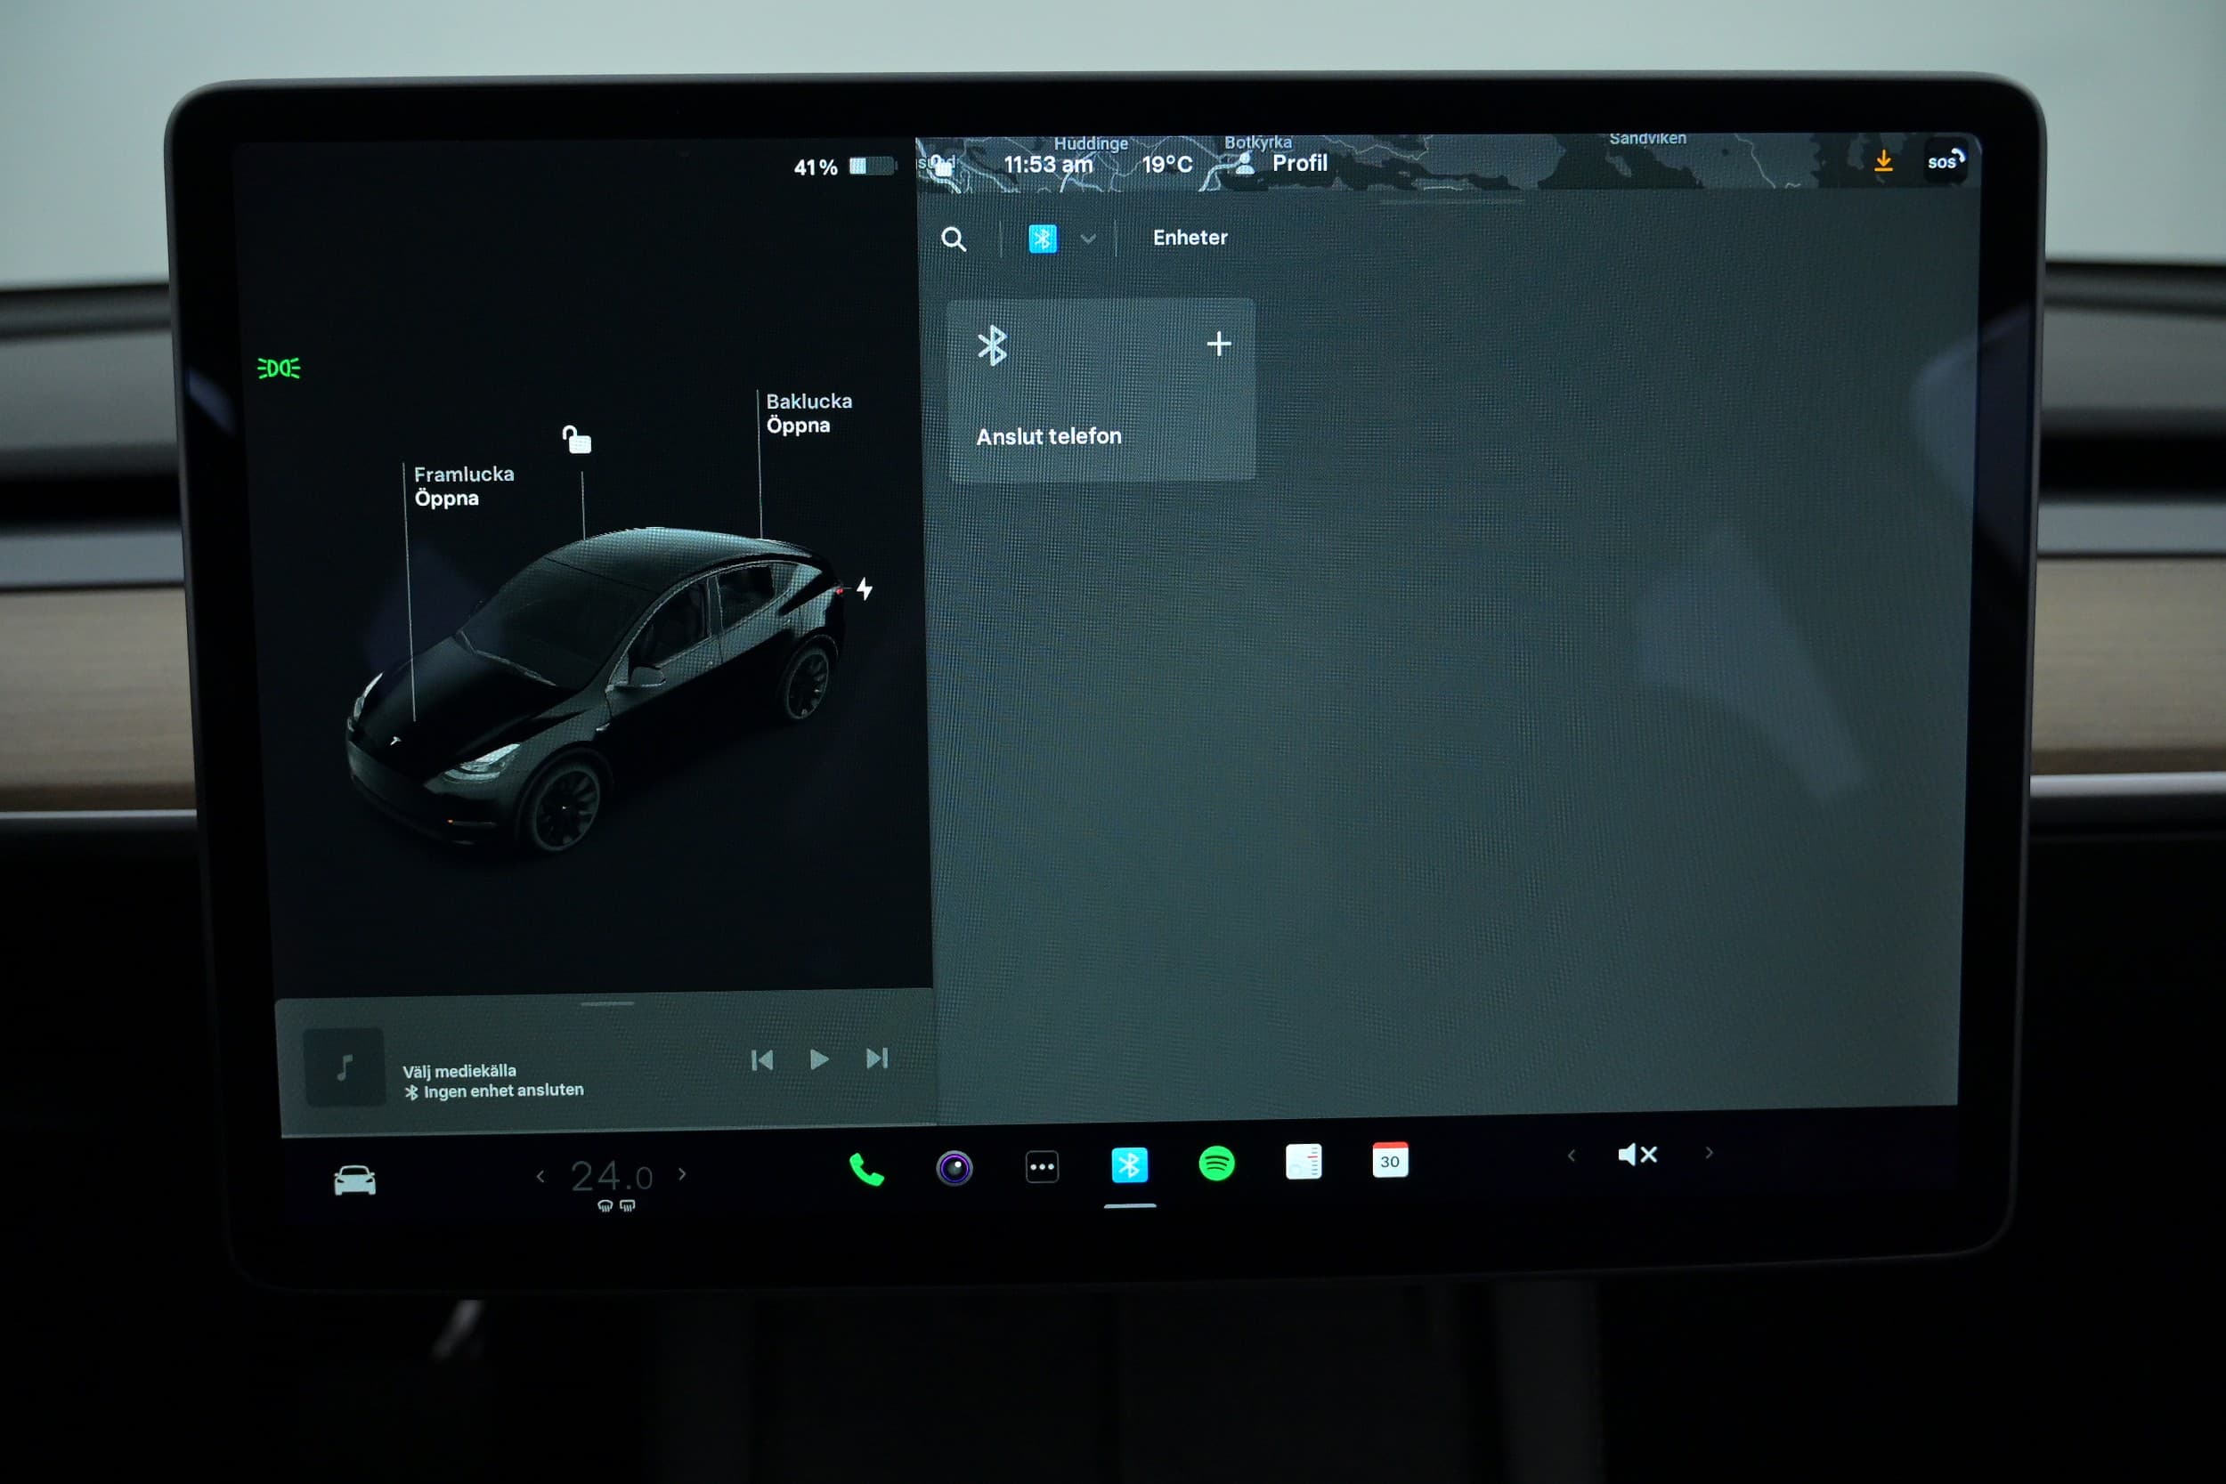Screen dimensions: 2226x1484
Task: Raise cabin temperature with the right chevron
Action: 682,1173
